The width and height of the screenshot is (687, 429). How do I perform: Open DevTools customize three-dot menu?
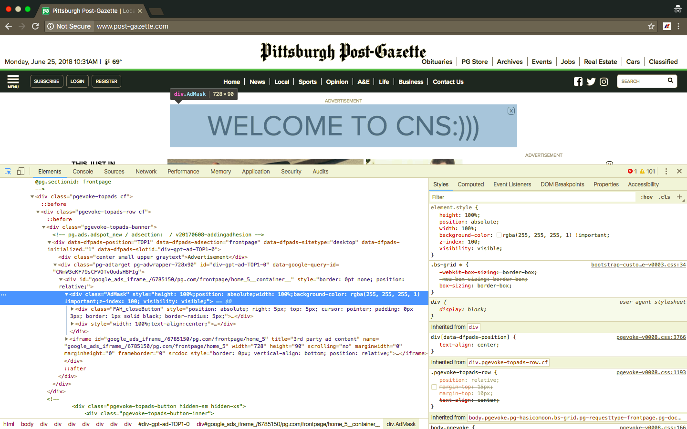(x=666, y=171)
